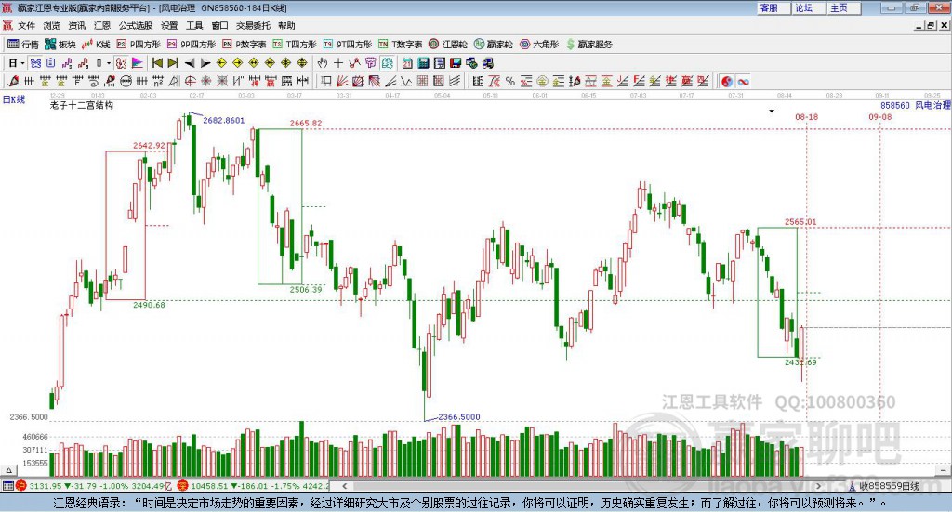The width and height of the screenshot is (952, 512).
Task: Select the percent % retracement tool
Action: coord(510,81)
